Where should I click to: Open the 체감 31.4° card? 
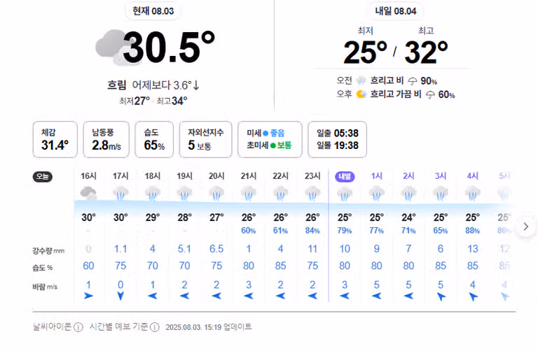[55, 139]
